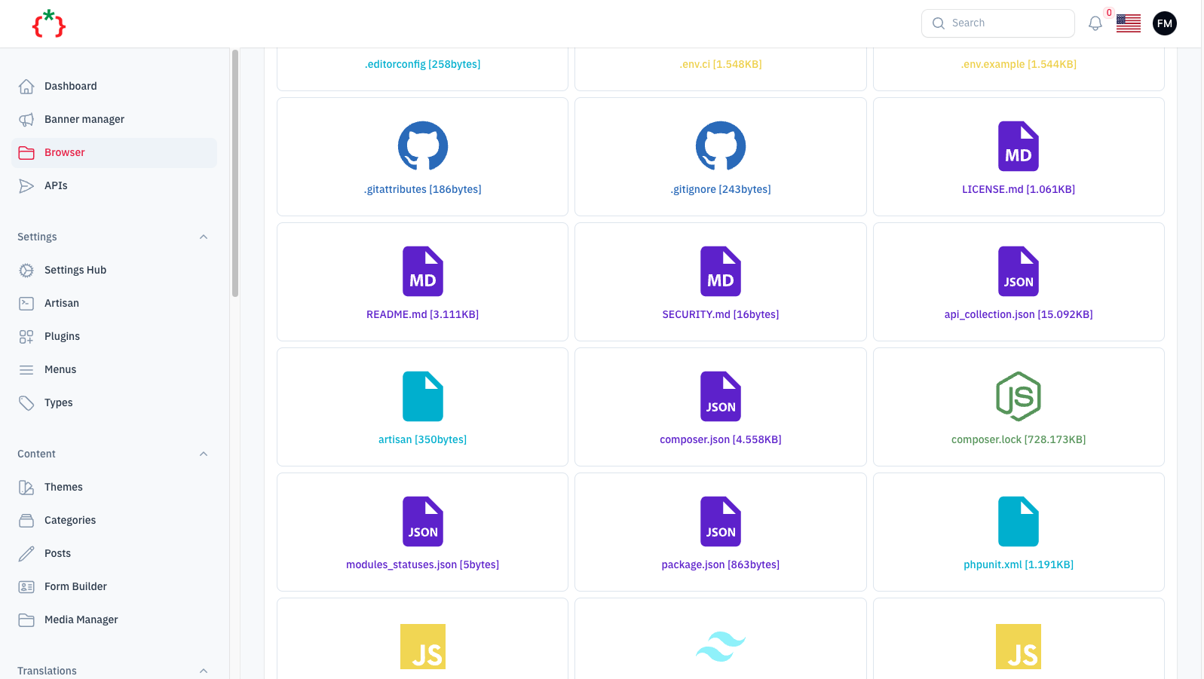1204x679 pixels.
Task: Open FM user avatar menu
Action: pos(1164,23)
